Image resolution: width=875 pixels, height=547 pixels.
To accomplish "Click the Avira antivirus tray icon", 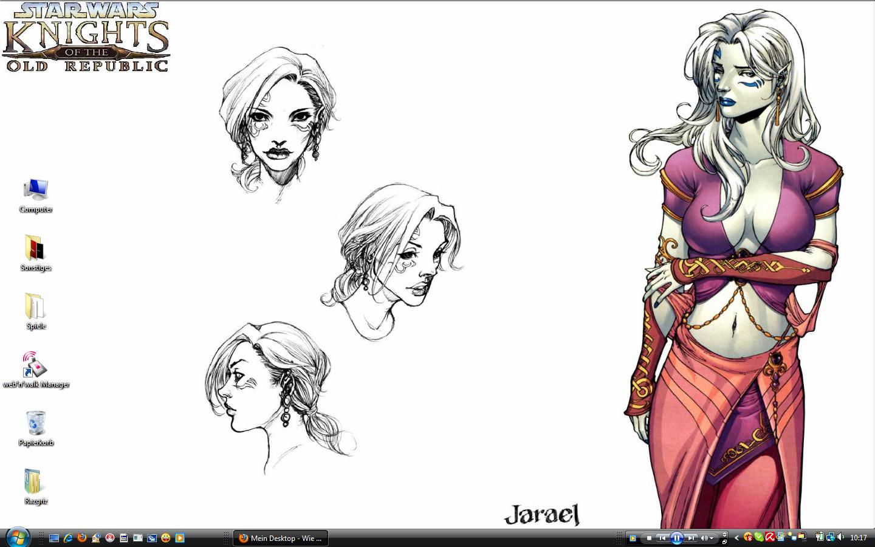I will (x=769, y=537).
